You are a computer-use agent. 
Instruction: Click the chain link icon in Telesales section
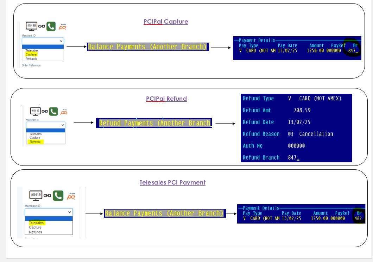pyautogui.click(x=47, y=195)
